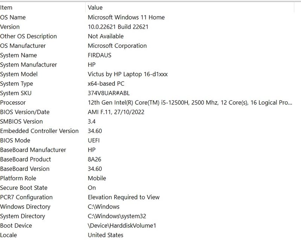301x240 pixels.
Task: Select the BIOS Version/Date row
Action: coord(25,112)
